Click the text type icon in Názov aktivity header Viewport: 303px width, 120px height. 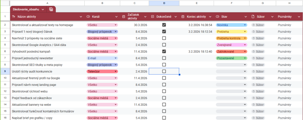[14, 17]
